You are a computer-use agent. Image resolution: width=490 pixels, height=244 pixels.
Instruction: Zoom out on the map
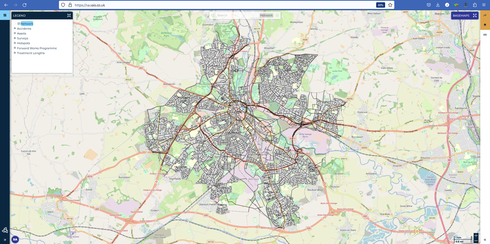coord(476,241)
